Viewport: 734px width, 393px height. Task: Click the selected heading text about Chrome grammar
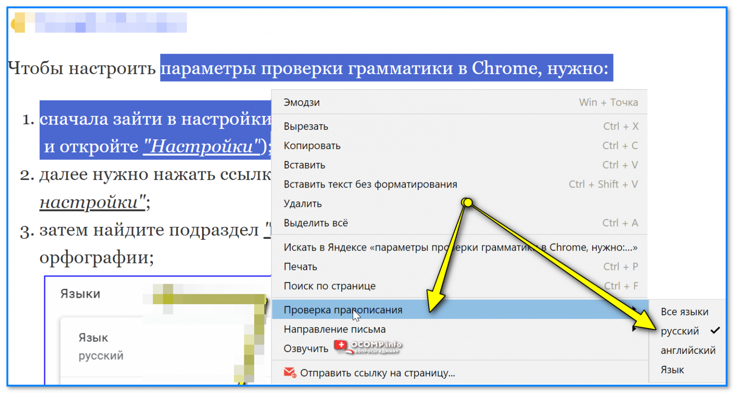coord(386,68)
